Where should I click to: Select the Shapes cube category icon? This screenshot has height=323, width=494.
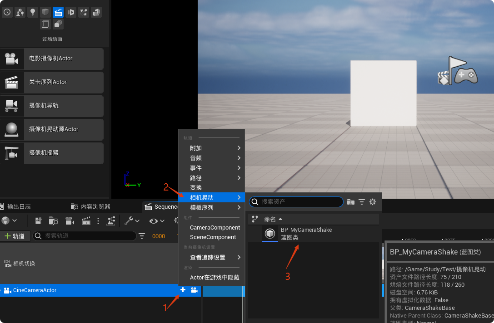click(x=45, y=12)
